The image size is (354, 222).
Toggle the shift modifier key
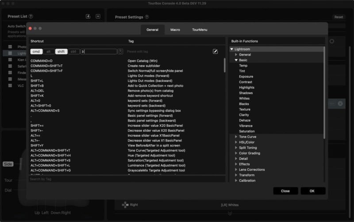coord(61,51)
